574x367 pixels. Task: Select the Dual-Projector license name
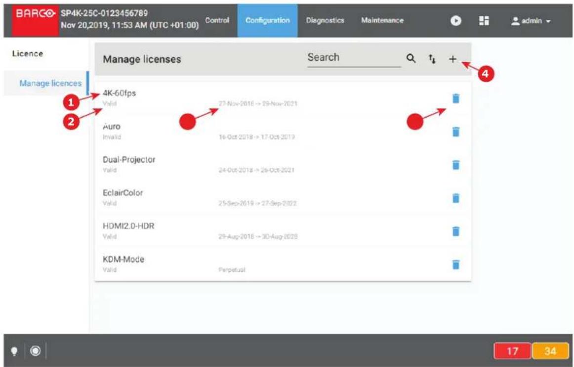[129, 160]
